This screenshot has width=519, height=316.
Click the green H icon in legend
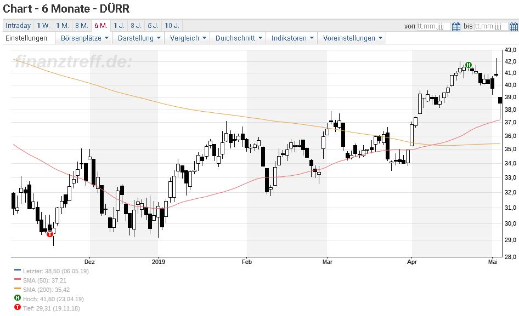point(18,298)
